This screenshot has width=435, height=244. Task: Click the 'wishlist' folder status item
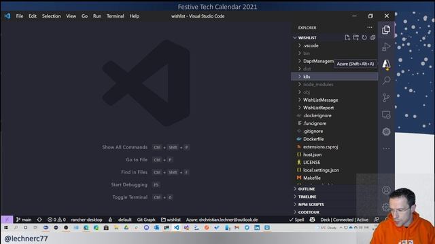pyautogui.click(x=171, y=220)
